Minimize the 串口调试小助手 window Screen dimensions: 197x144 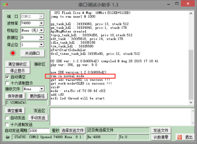[169, 4]
